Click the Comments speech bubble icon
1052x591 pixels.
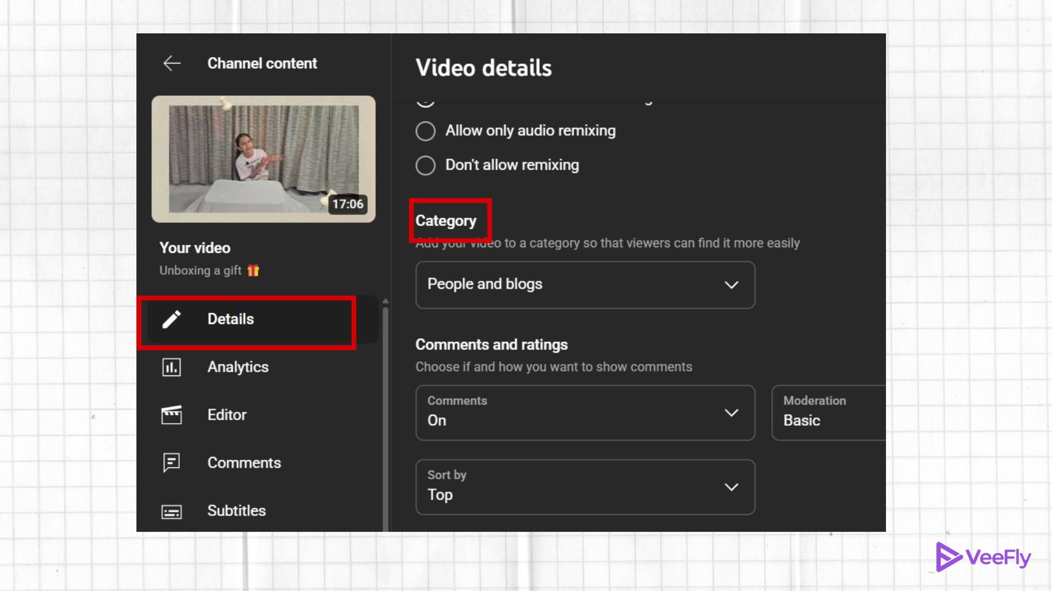(x=170, y=463)
